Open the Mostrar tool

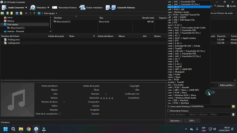(x=220, y=6)
